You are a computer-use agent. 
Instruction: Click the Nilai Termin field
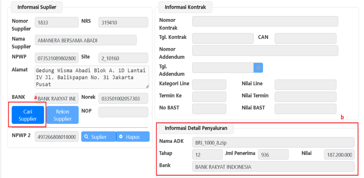[305, 97]
